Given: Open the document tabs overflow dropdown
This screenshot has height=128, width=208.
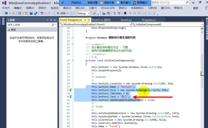Looking at the screenshot, I should click(x=203, y=20).
